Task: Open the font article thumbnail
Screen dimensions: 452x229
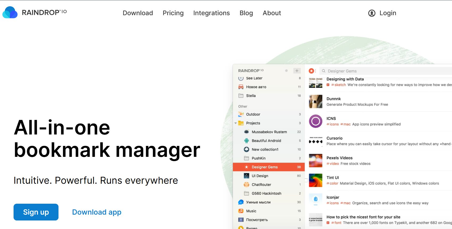Action: coord(316,220)
